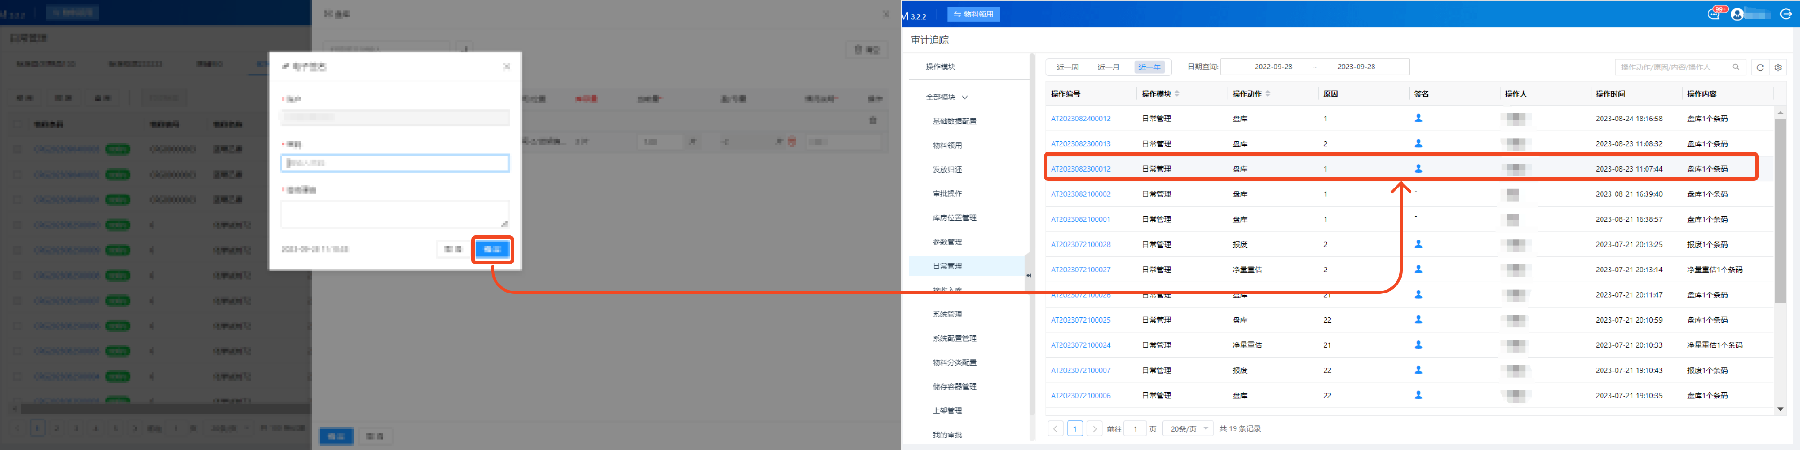Collapse the module sidebar with arrow handle
Screen dimensions: 1800x450
coord(1028,276)
